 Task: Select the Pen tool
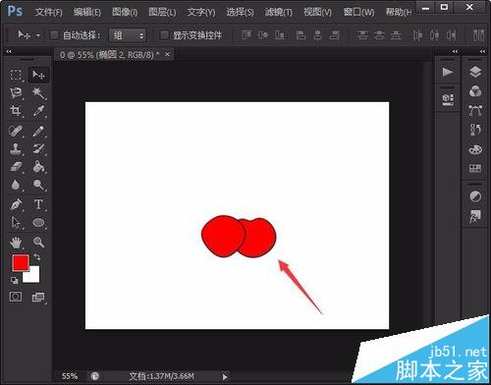16,204
